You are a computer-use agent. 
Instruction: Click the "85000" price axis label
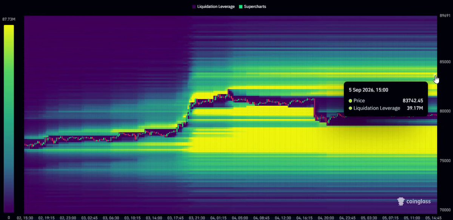point(444,62)
